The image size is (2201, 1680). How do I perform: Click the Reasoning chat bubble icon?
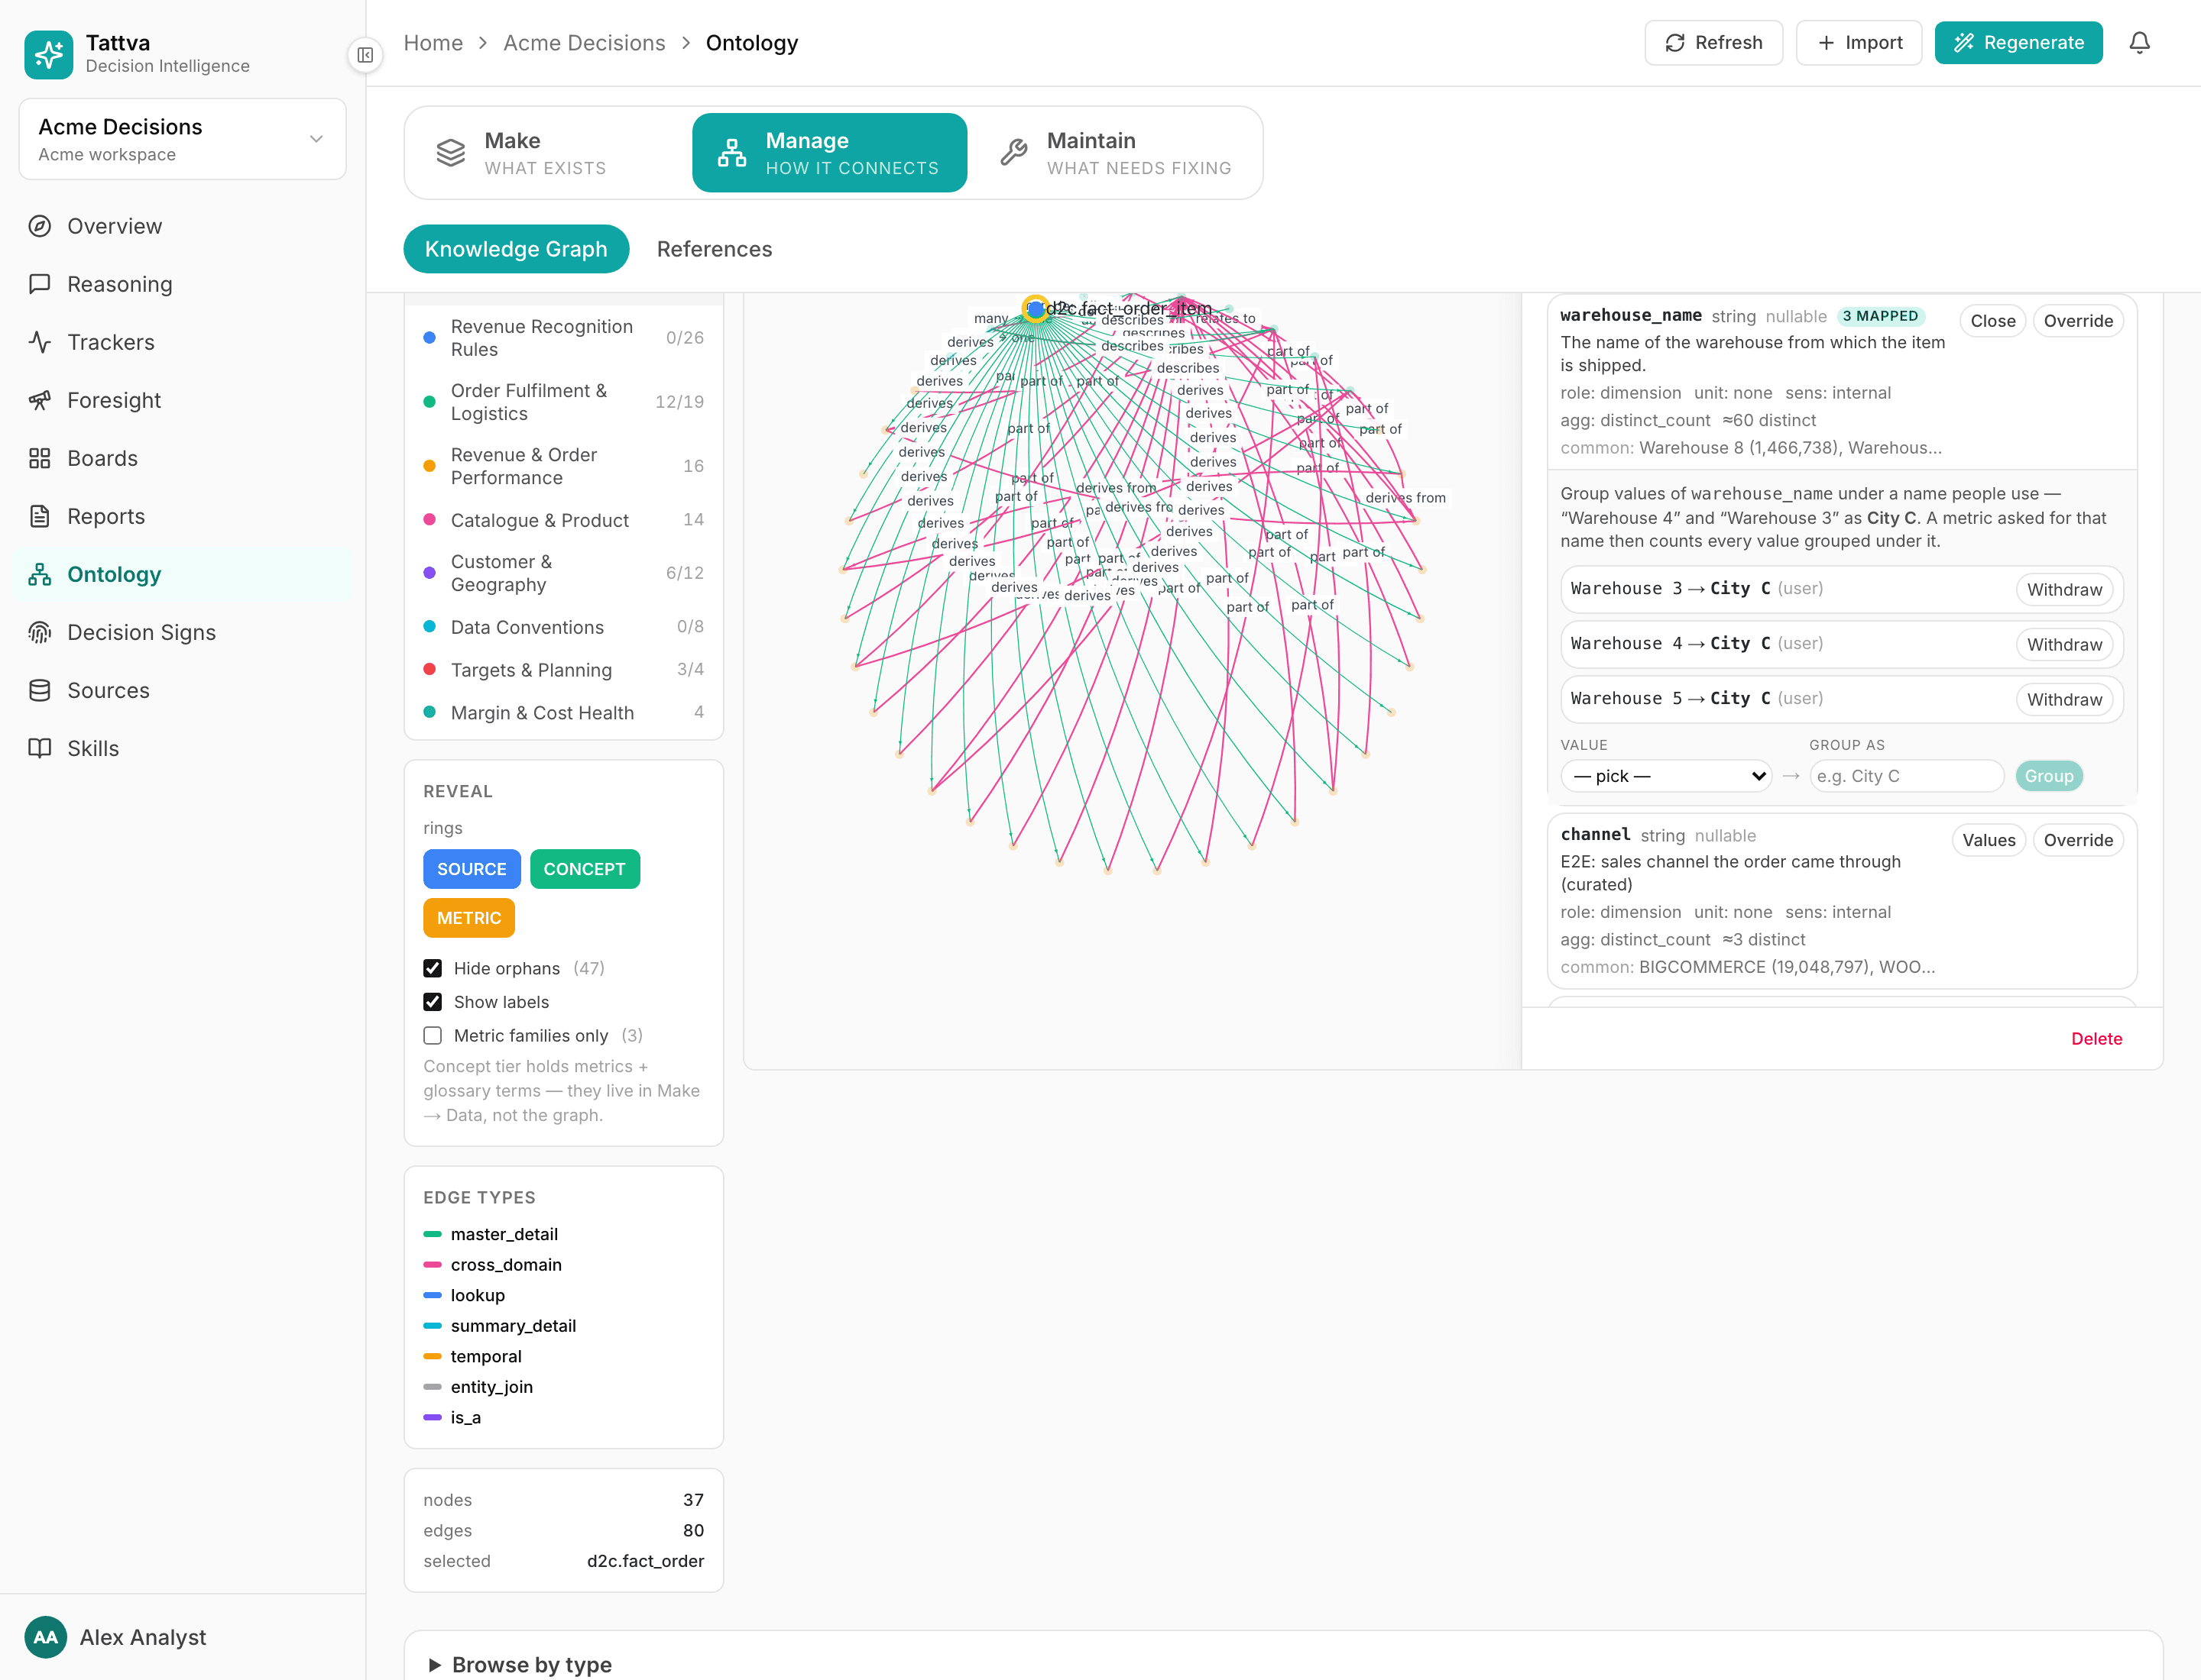[40, 284]
